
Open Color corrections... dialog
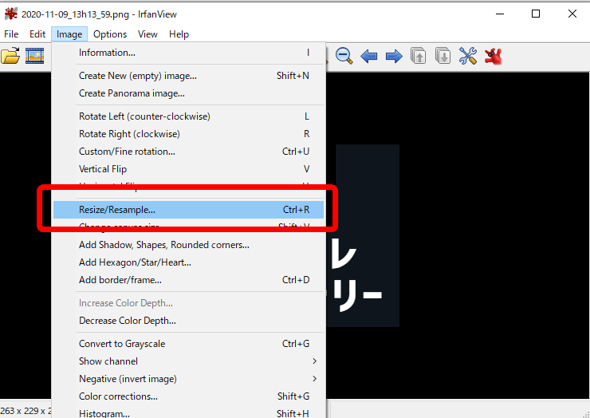click(188, 396)
